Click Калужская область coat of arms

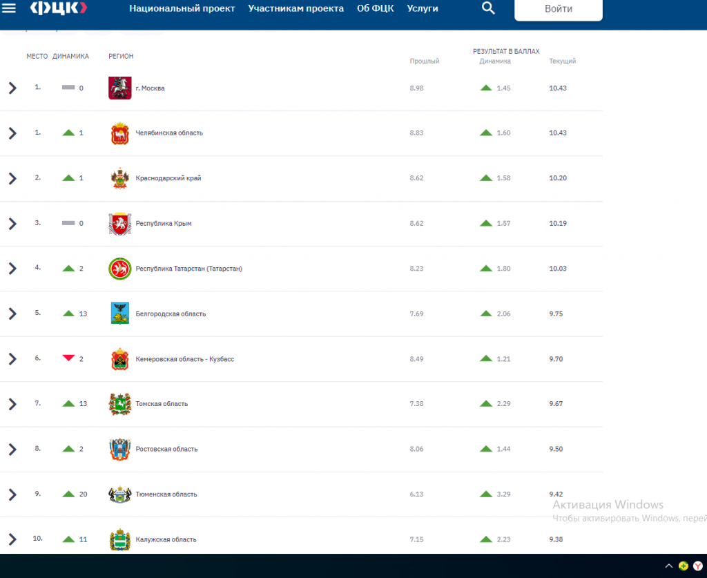click(x=120, y=540)
